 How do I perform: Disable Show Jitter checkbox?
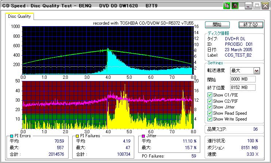click(x=209, y=107)
